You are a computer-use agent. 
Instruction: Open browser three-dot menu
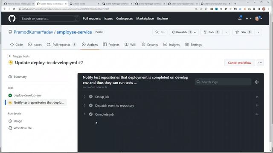(269, 9)
